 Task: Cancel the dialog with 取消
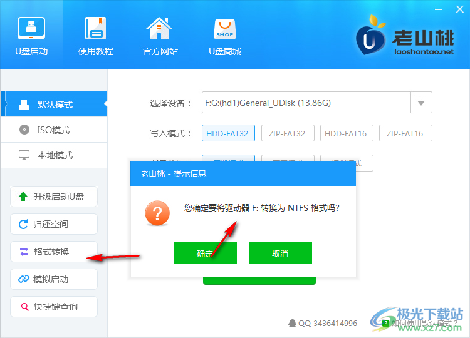281,253
